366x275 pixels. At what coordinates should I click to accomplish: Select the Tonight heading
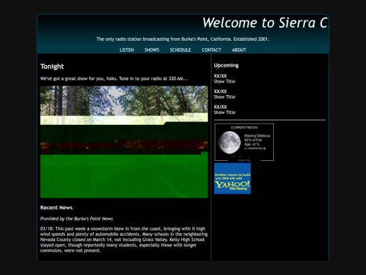point(52,67)
